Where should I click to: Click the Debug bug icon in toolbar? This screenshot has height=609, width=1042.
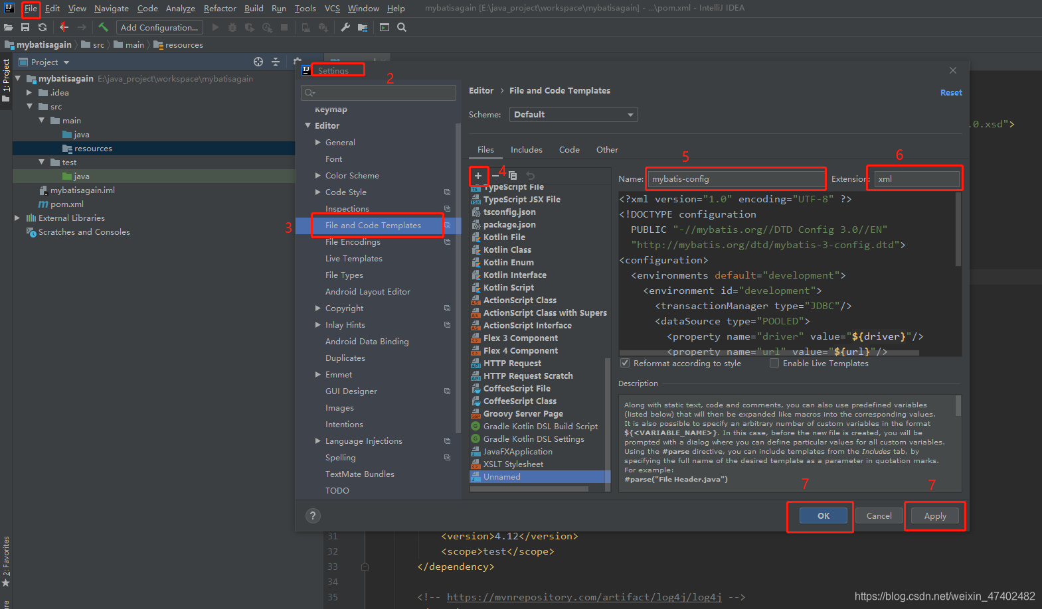pos(232,27)
